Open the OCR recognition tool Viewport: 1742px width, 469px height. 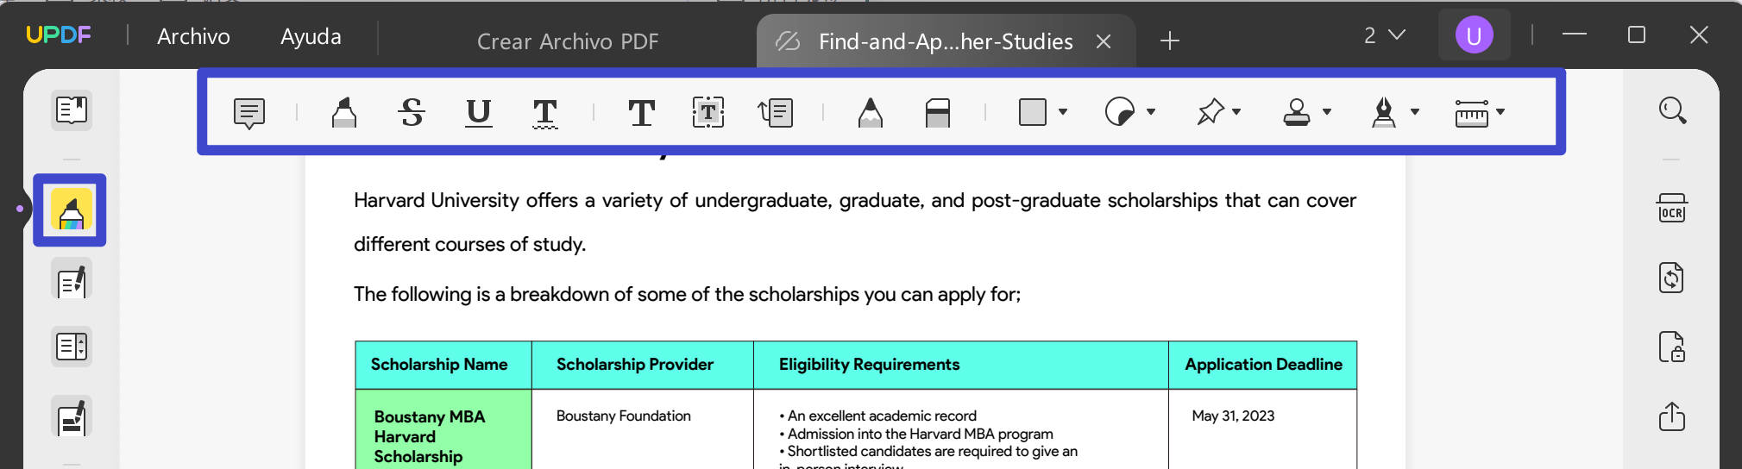point(1671,209)
